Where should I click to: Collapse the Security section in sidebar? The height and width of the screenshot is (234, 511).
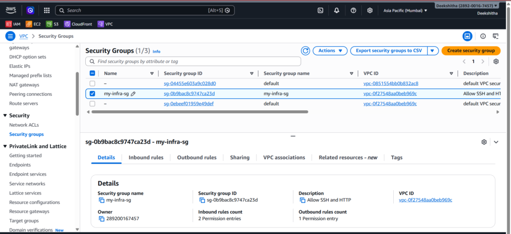click(5, 115)
